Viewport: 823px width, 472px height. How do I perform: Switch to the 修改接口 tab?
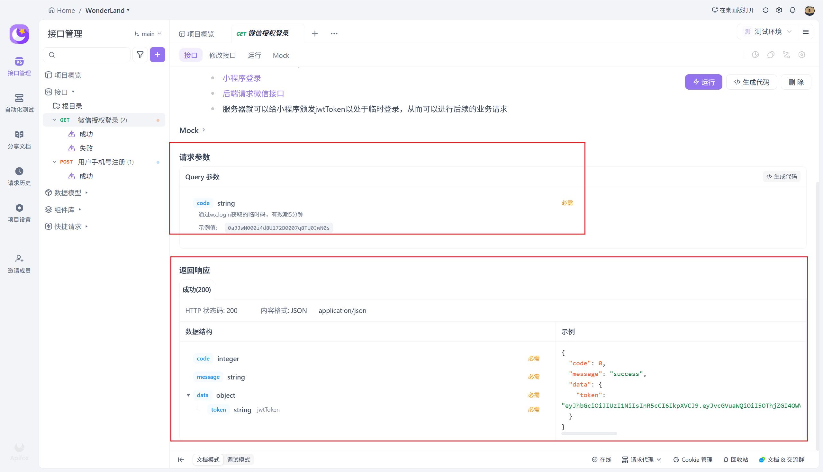222,56
